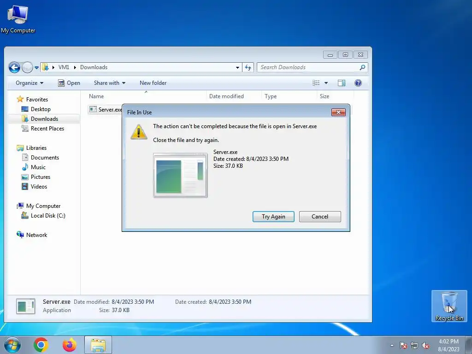The image size is (472, 354).
Task: Create a New folder
Action: coord(153,83)
